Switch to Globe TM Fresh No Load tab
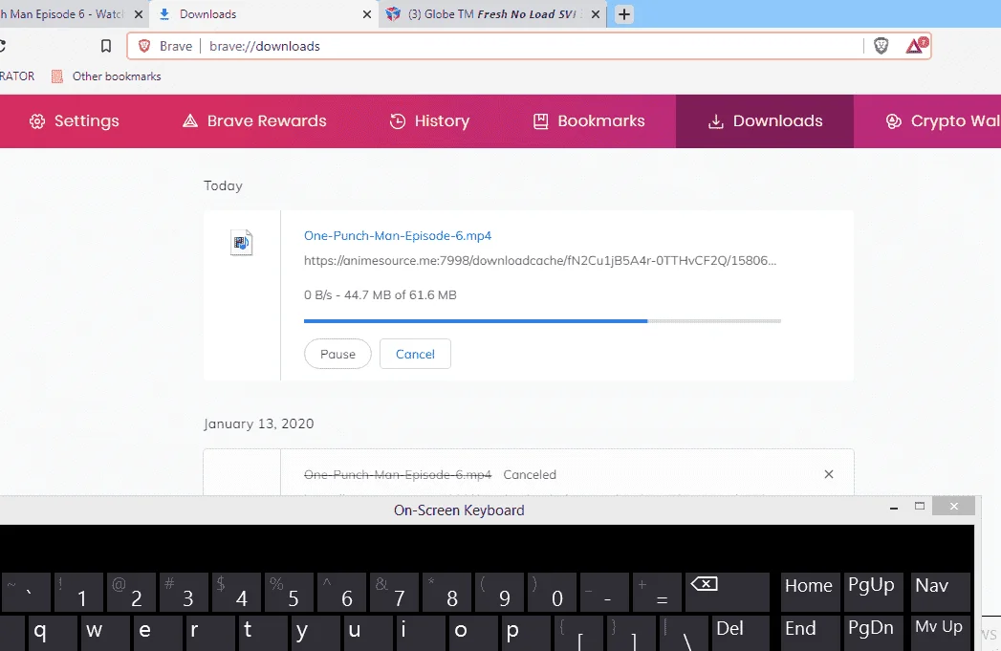1001x651 pixels. coord(491,14)
